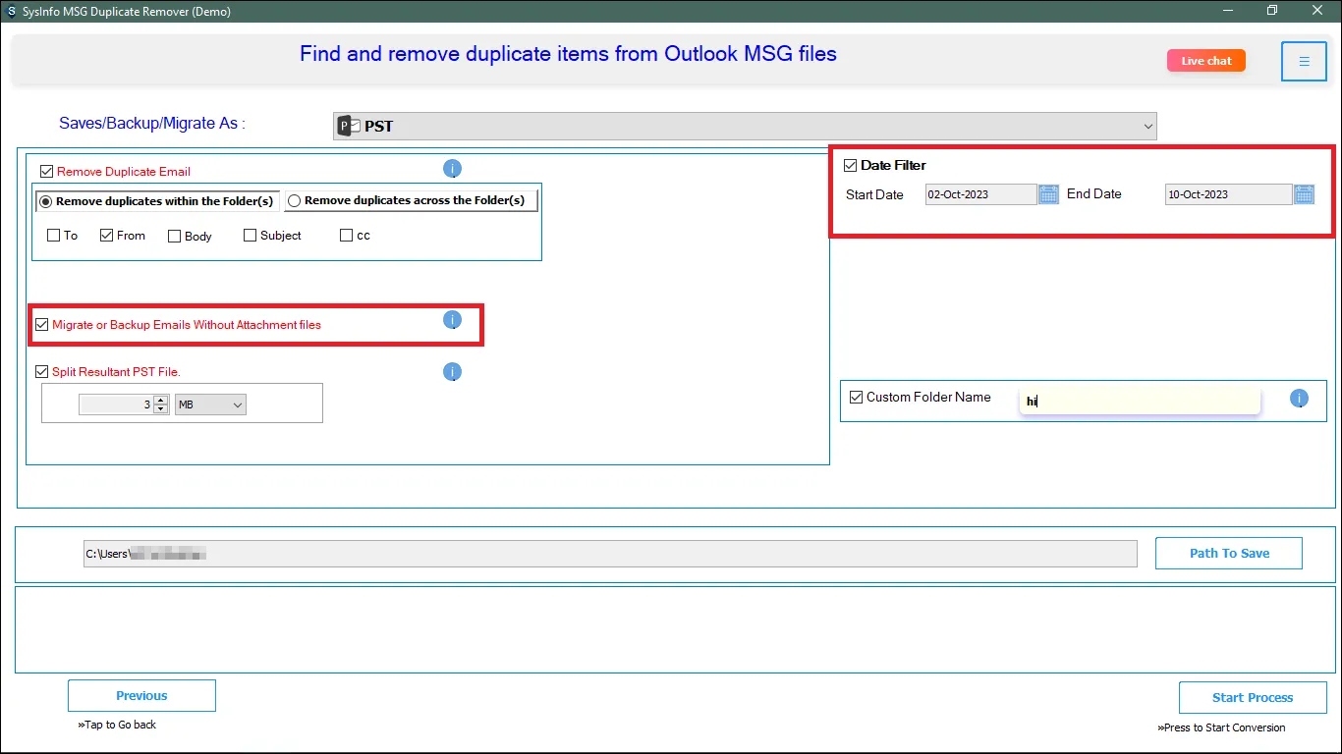Screen dimensions: 1342x754
Task: Go back with the Previous button
Action: pos(141,696)
